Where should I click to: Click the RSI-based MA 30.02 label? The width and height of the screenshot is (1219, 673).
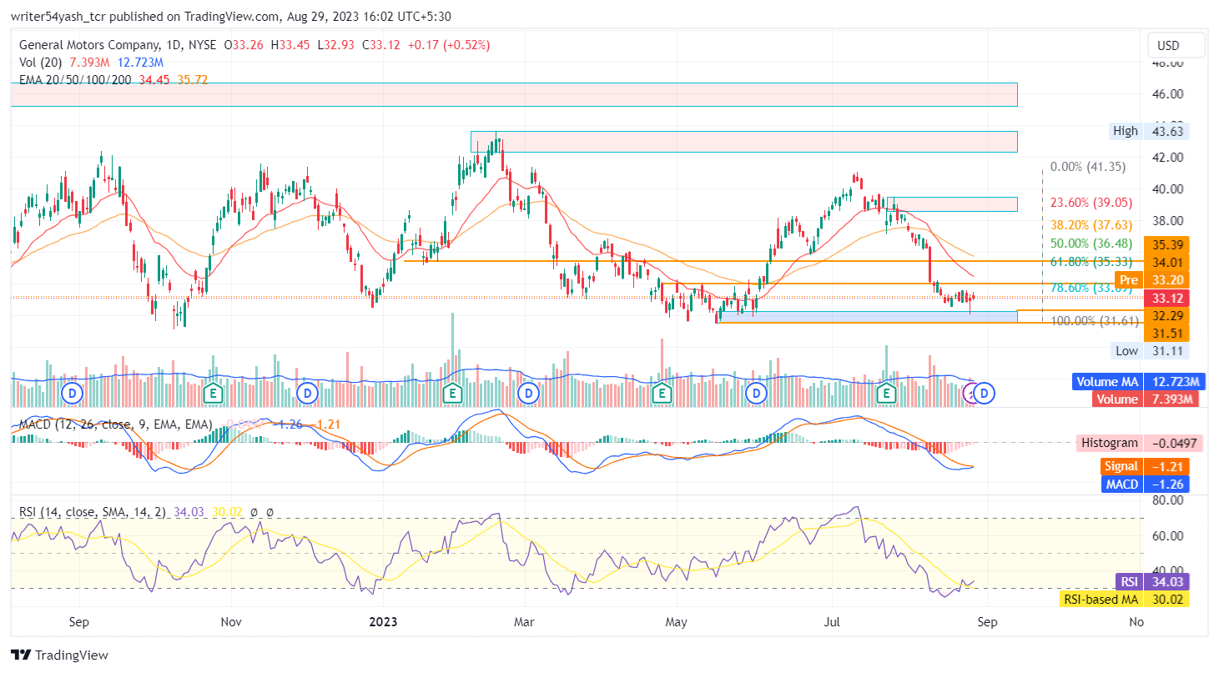[x=1124, y=599]
